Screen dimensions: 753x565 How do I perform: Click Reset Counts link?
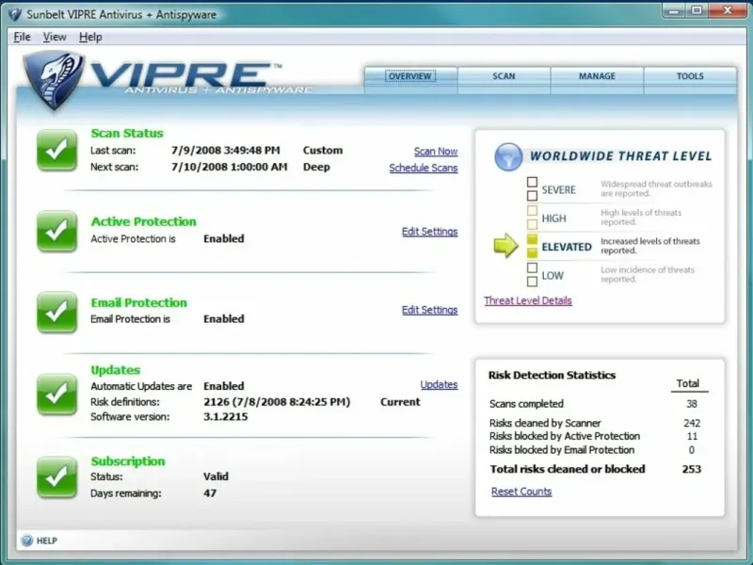coord(521,492)
